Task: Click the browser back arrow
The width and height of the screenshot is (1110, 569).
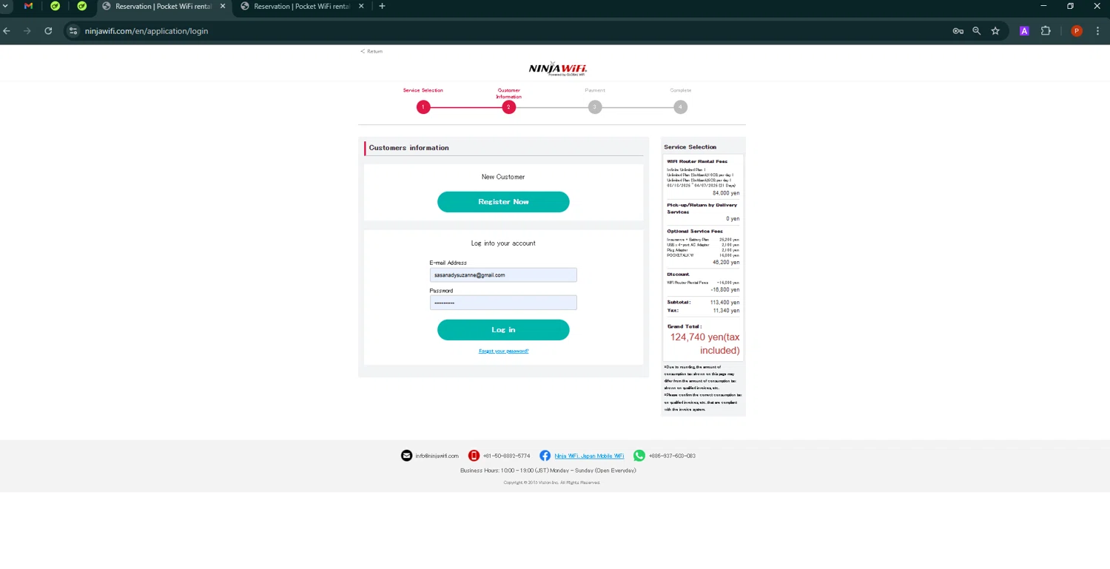Action: (x=7, y=31)
